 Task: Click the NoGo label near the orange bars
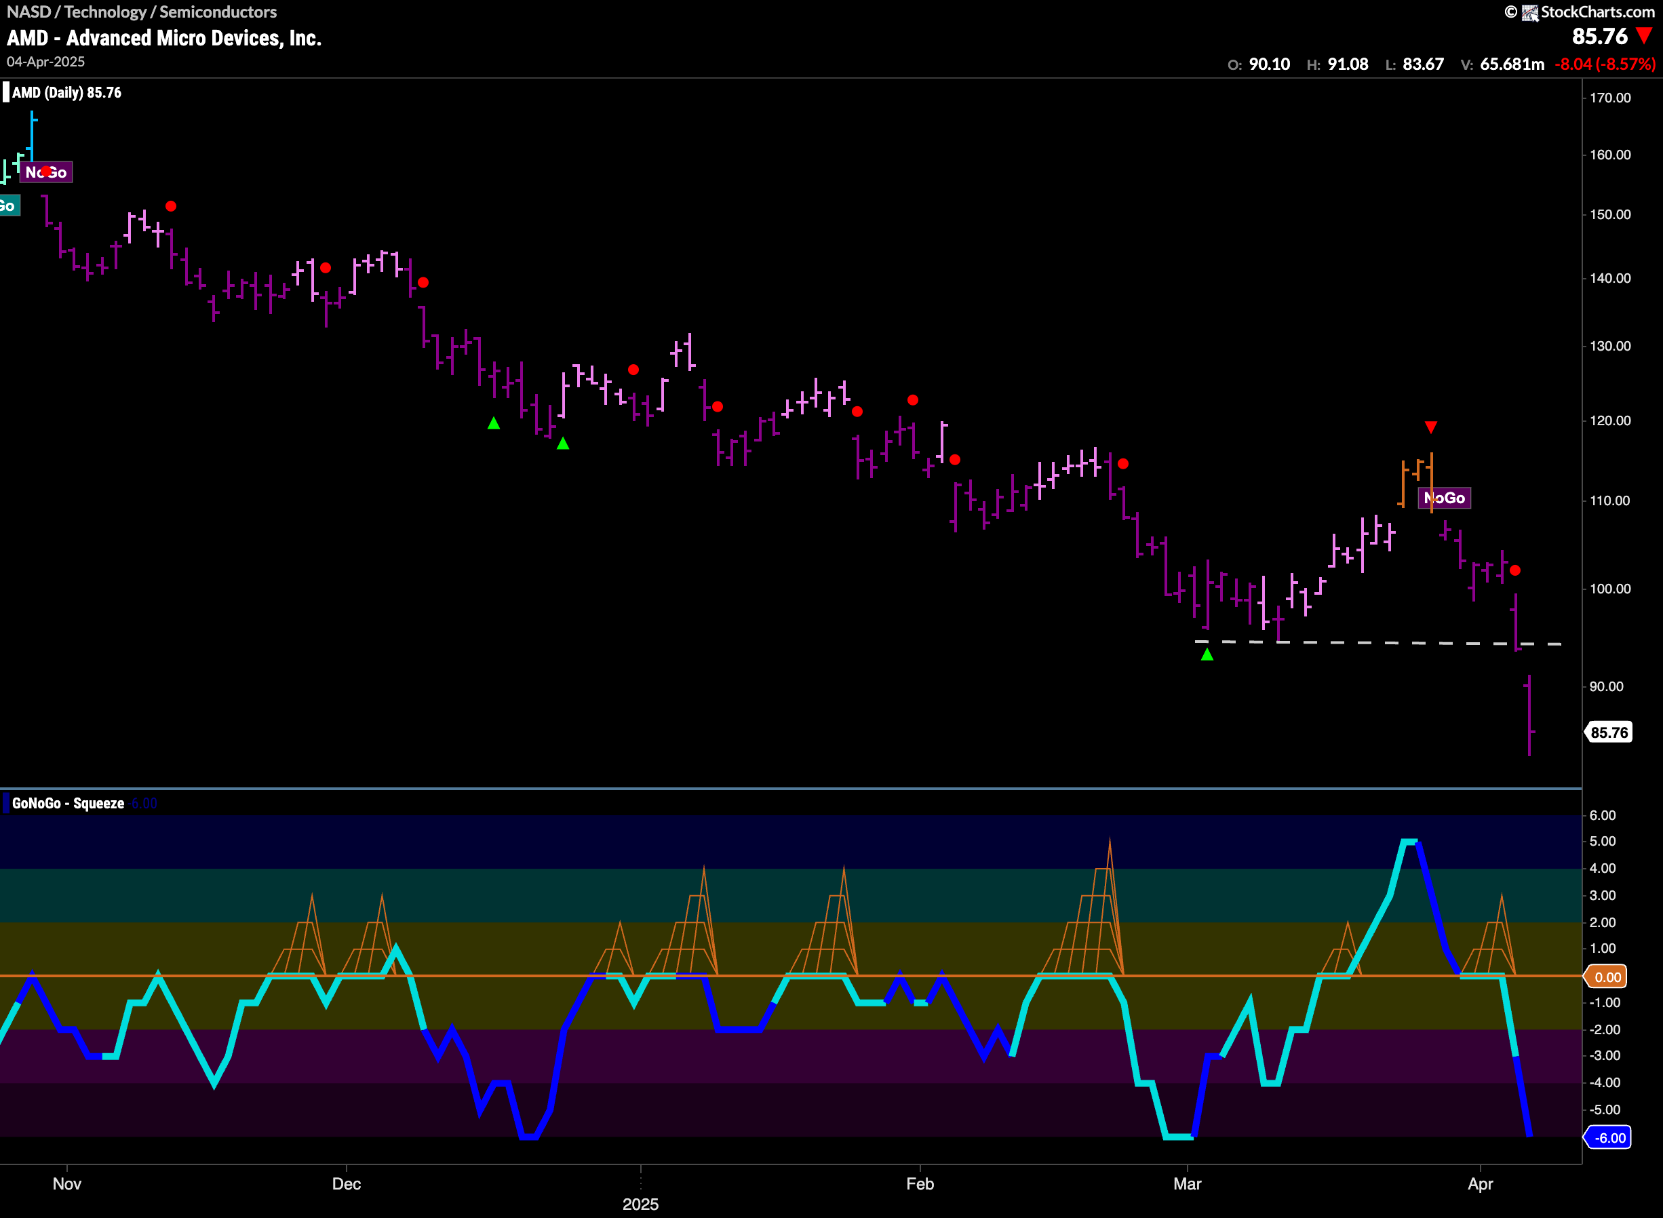[1444, 498]
